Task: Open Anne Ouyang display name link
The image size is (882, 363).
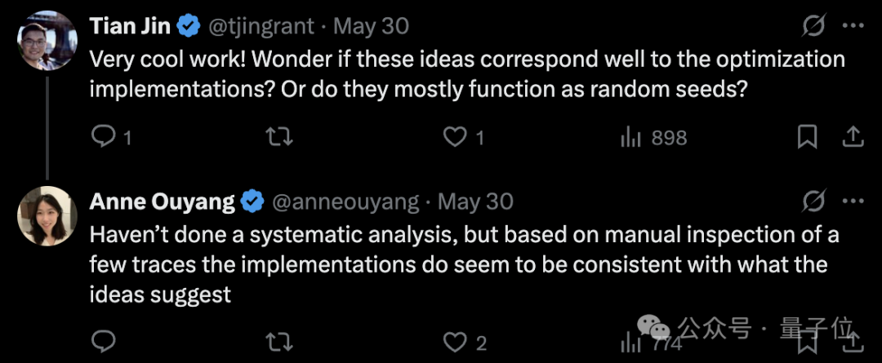Action: coord(162,201)
